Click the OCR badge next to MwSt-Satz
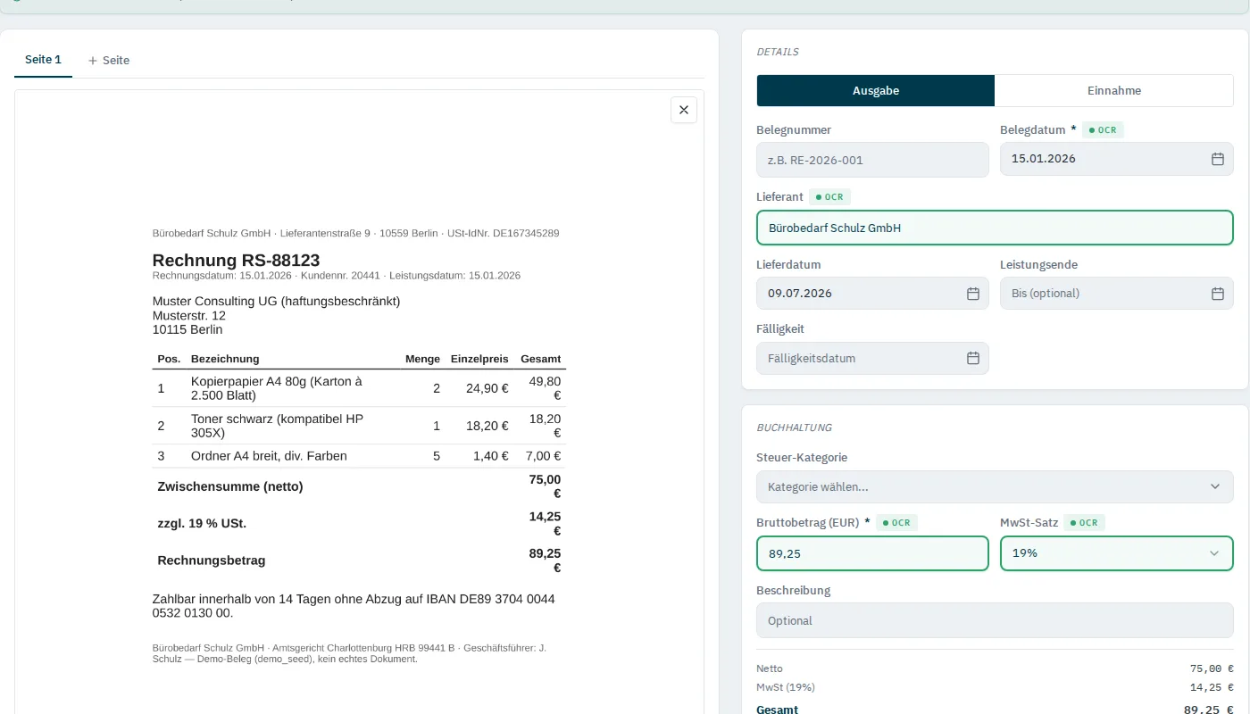This screenshot has width=1250, height=714. (1084, 523)
